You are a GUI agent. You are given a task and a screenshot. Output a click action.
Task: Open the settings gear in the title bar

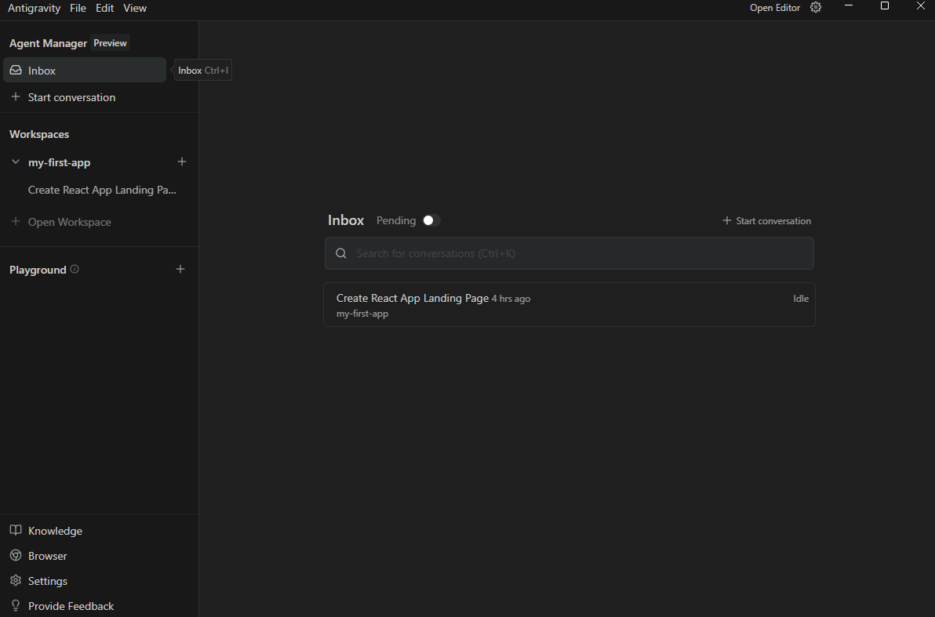816,7
